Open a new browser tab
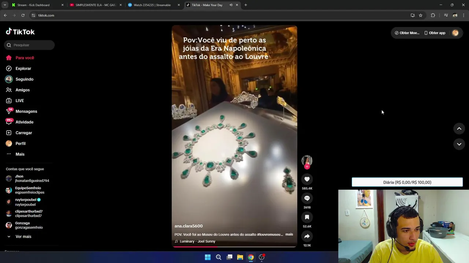469x263 pixels. coord(245,5)
